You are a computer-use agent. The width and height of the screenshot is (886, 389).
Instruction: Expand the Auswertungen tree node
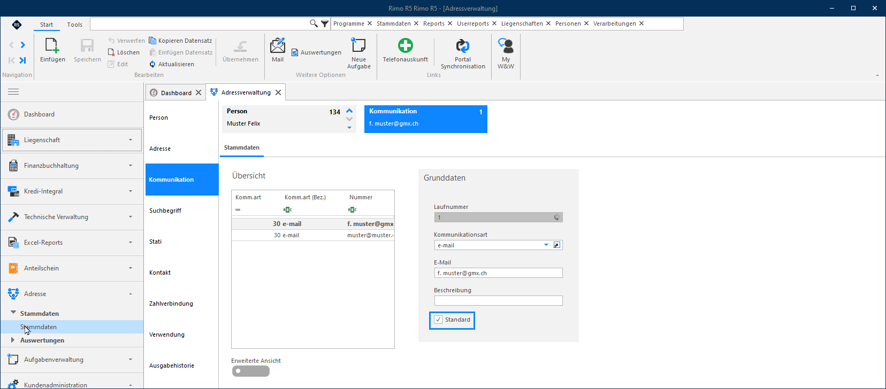pyautogui.click(x=13, y=340)
